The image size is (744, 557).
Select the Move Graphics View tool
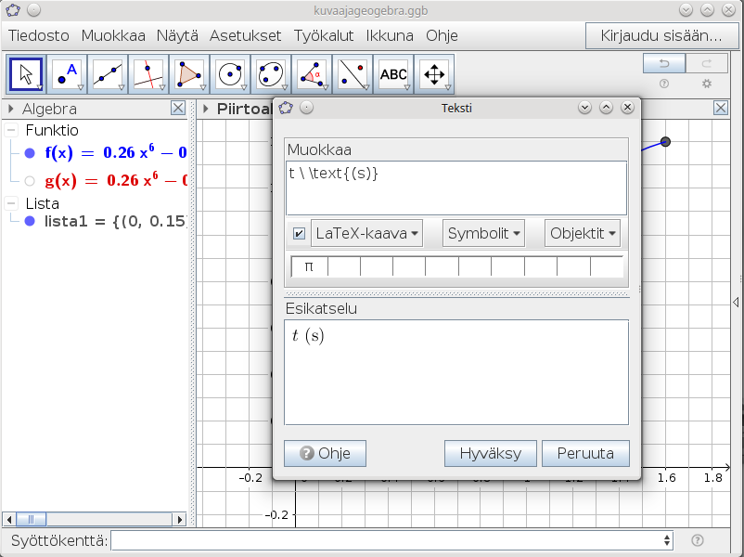[x=434, y=74]
